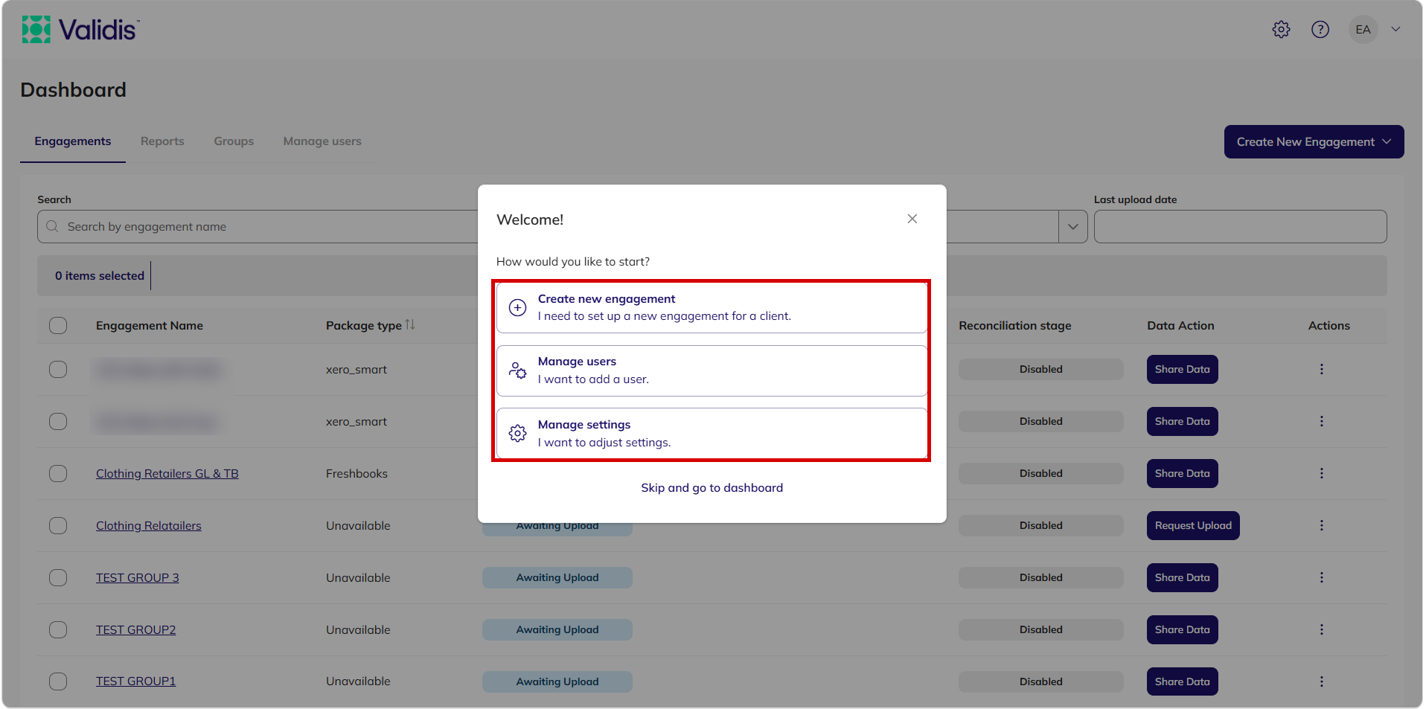Click Share Data for TEST GROUP 3
1426x709 pixels.
click(x=1182, y=577)
